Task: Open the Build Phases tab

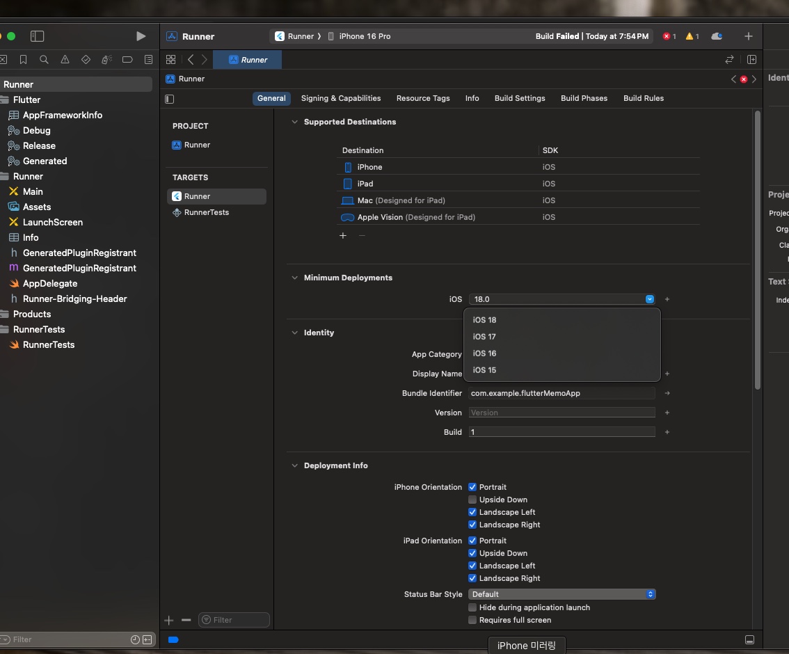Action: (584, 98)
